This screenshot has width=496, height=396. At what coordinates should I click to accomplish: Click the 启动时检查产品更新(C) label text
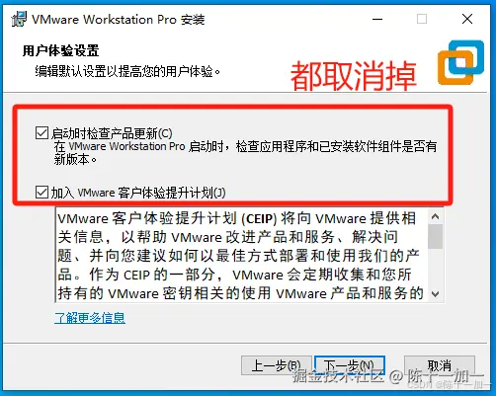pos(112,133)
